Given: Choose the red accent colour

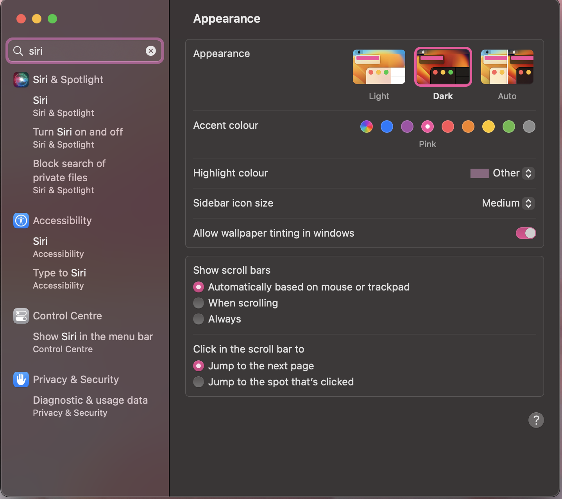Looking at the screenshot, I should tap(448, 127).
